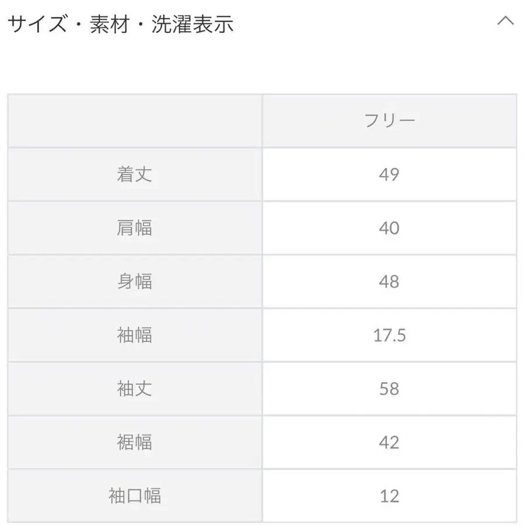The height and width of the screenshot is (525, 525).
Task: Click the 肩幅 row label
Action: coord(135,228)
